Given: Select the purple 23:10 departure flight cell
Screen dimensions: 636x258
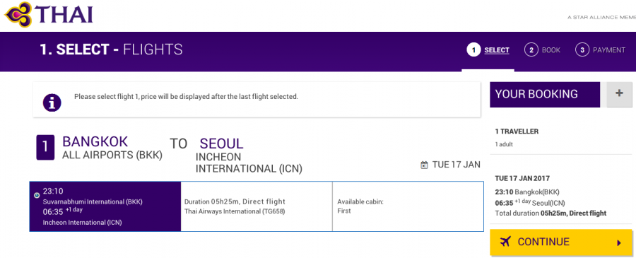Looking at the screenshot, I should [105, 206].
